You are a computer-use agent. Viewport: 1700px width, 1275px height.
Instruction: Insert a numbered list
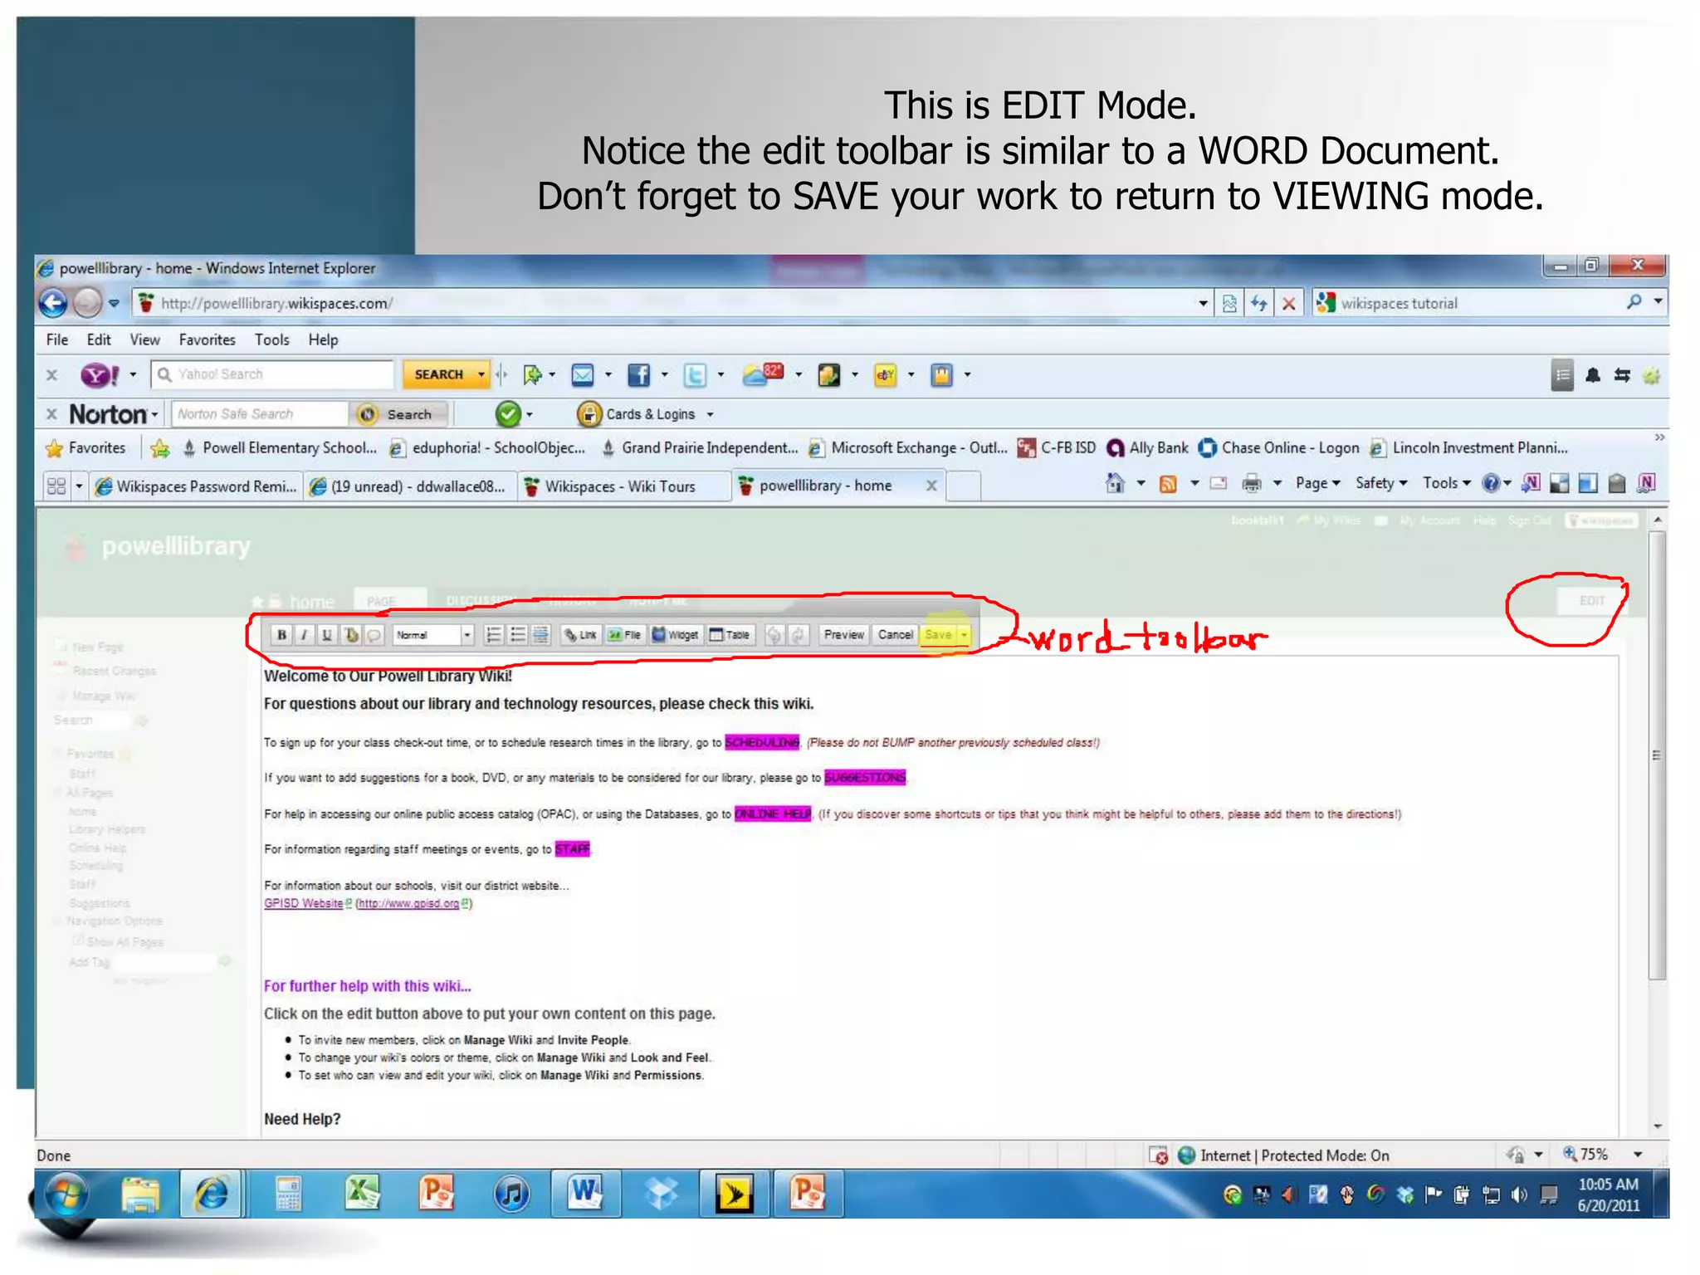point(493,635)
